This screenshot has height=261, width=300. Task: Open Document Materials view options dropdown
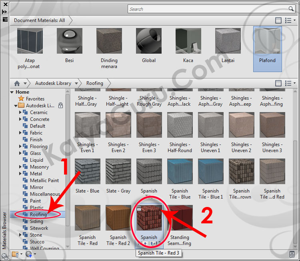(290, 20)
